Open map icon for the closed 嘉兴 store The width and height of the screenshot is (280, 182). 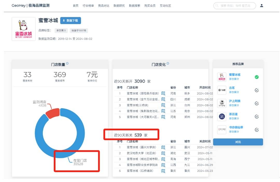pos(163,147)
